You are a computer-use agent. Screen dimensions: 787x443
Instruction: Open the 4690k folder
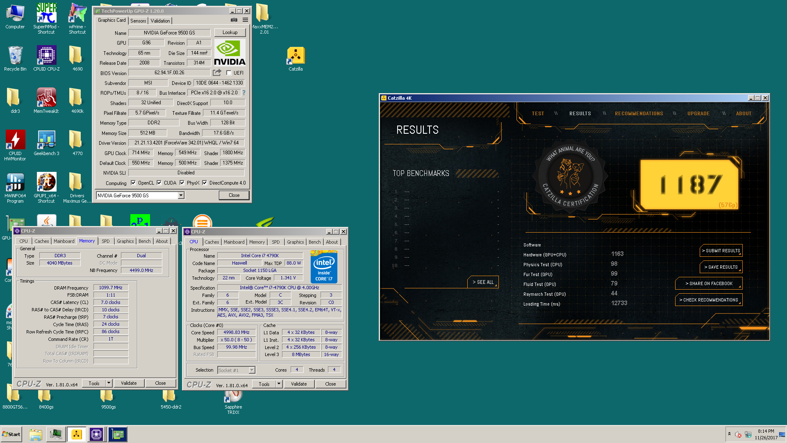(x=77, y=101)
